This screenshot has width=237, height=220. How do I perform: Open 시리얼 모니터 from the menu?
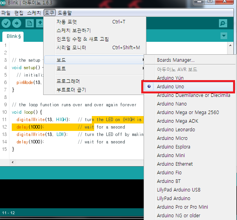pyautogui.click(x=95, y=48)
